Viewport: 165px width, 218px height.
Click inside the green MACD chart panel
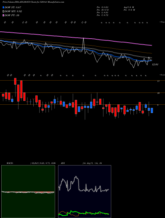28,192
